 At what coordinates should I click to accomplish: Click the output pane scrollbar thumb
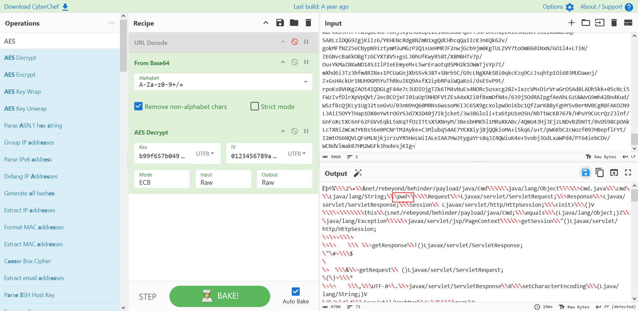(634, 195)
